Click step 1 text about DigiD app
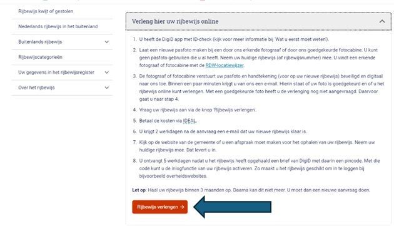The image size is (394, 226). pyautogui.click(x=234, y=39)
